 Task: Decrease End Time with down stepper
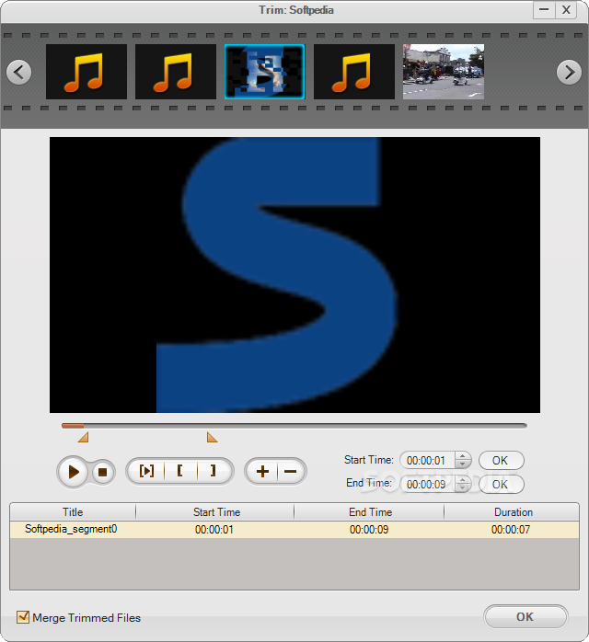point(462,489)
